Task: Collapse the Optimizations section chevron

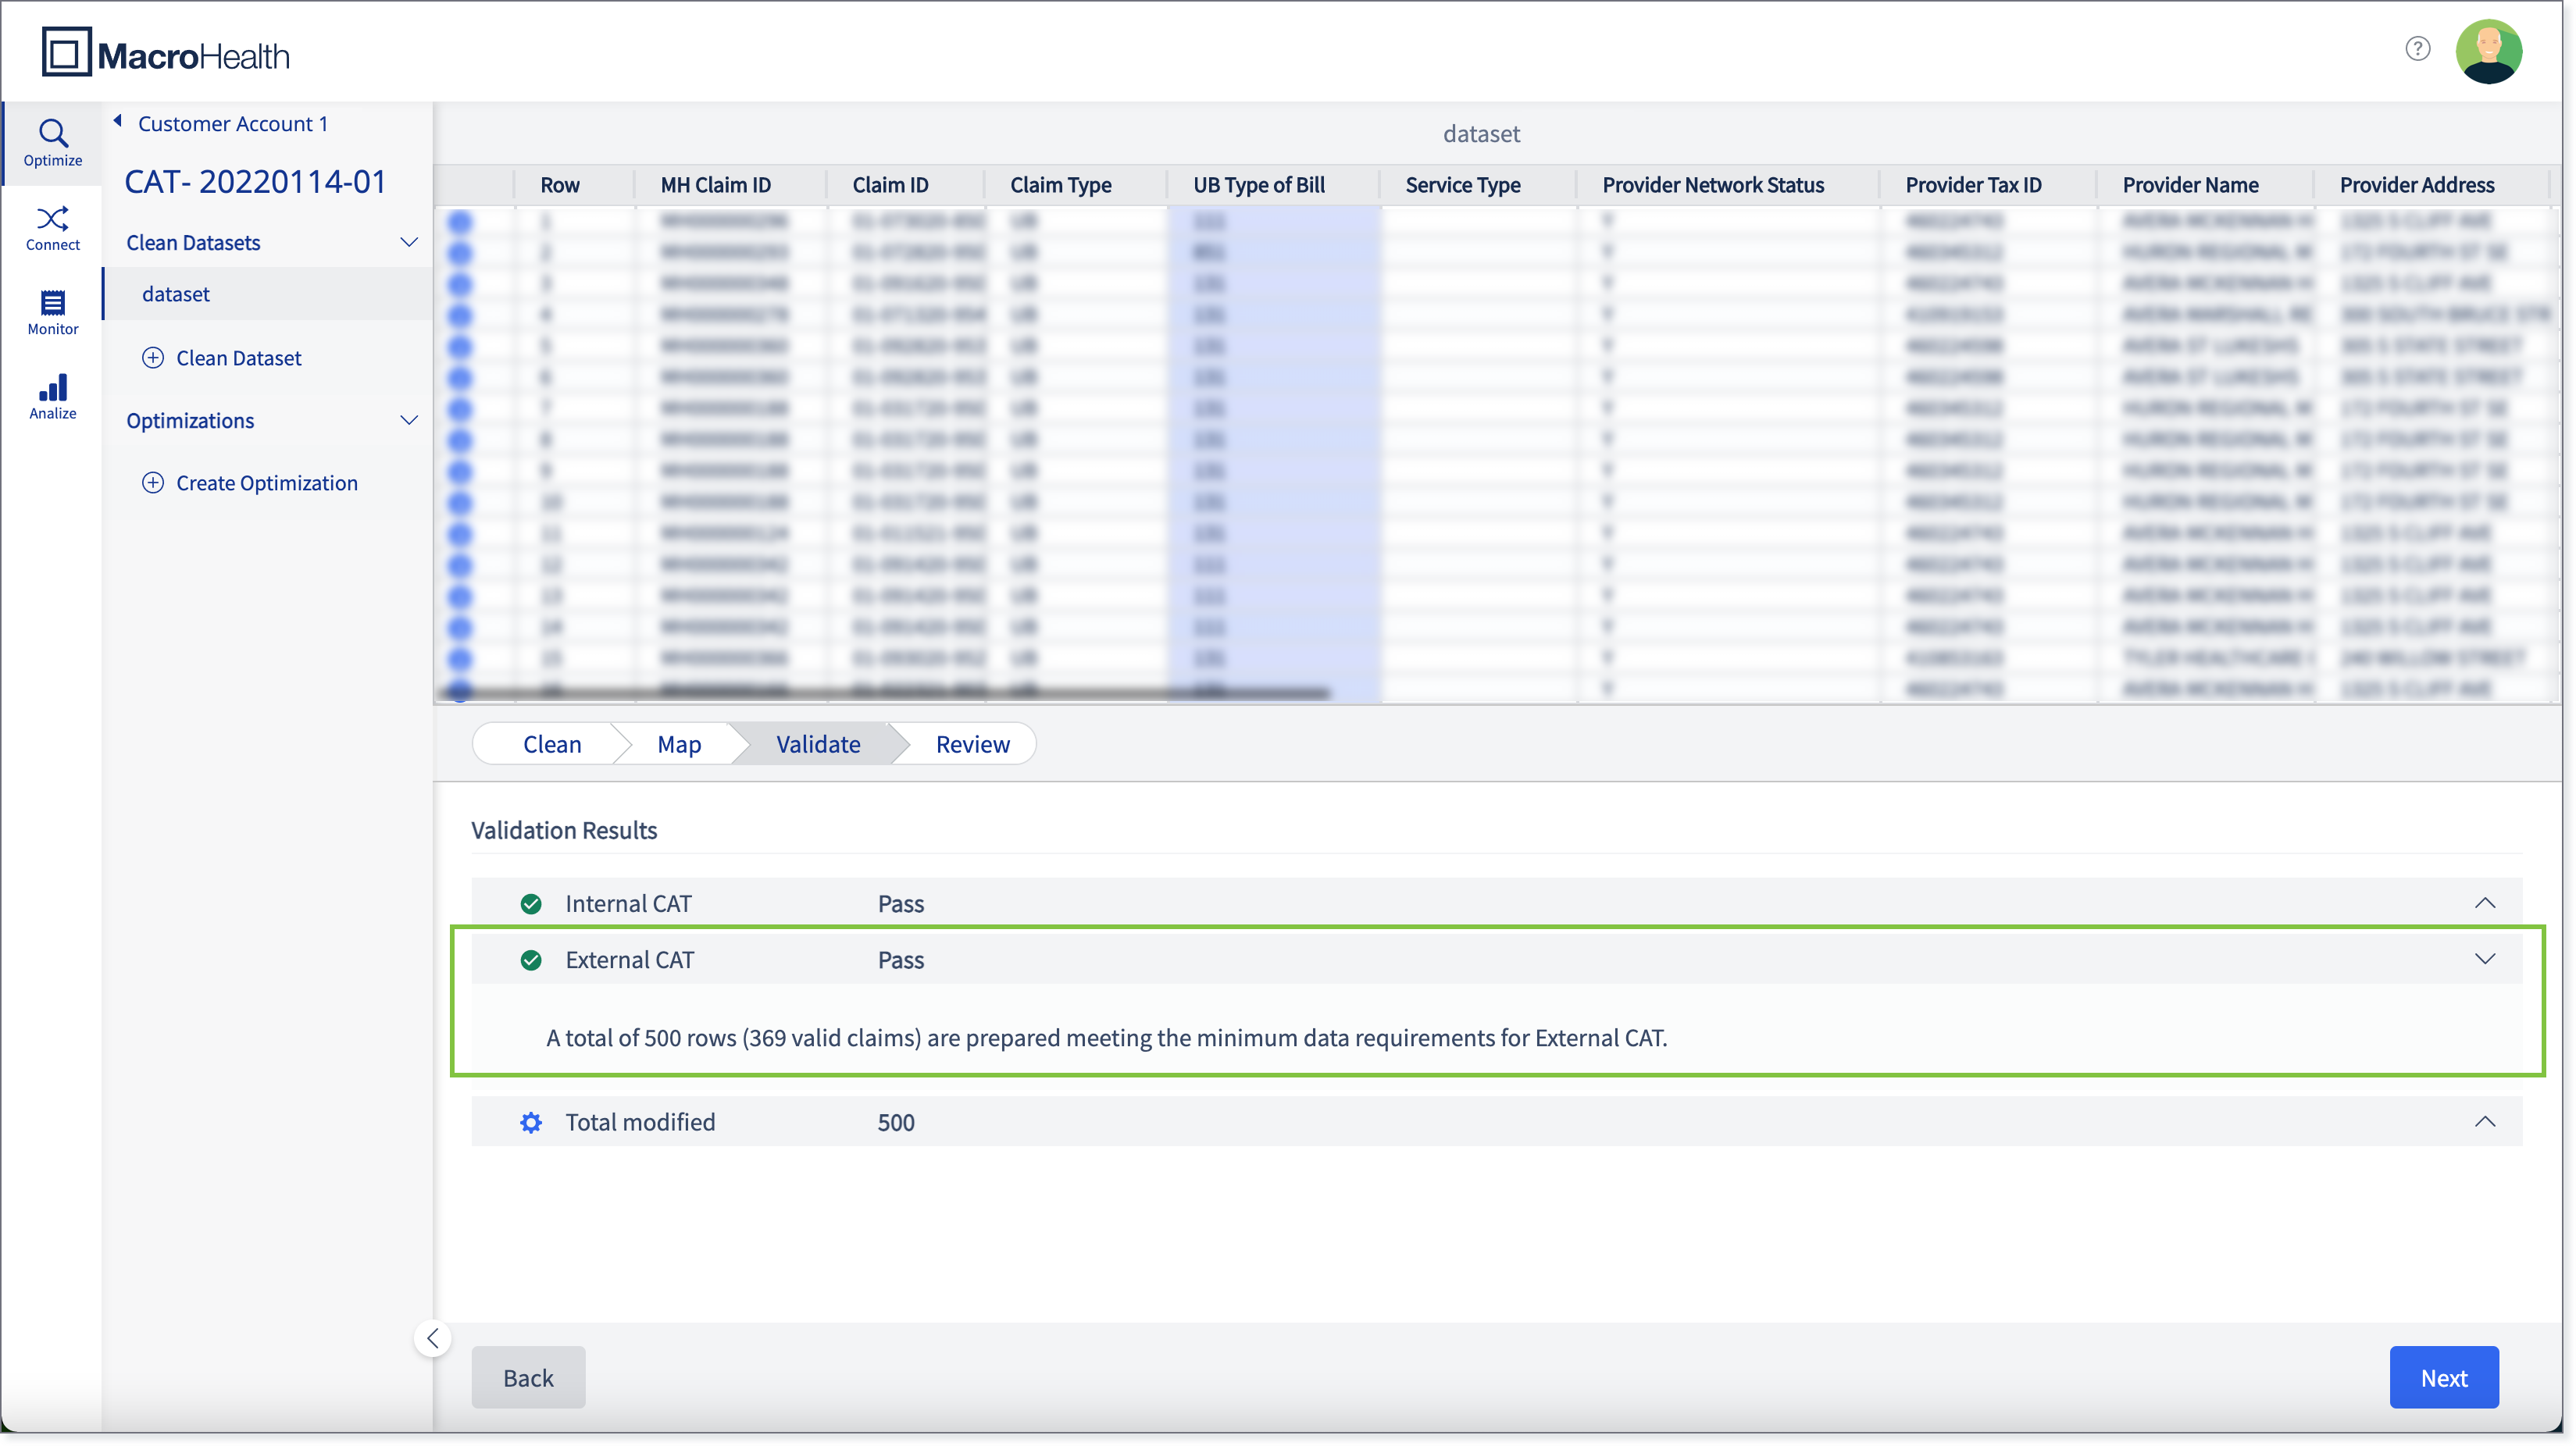Action: coord(408,421)
